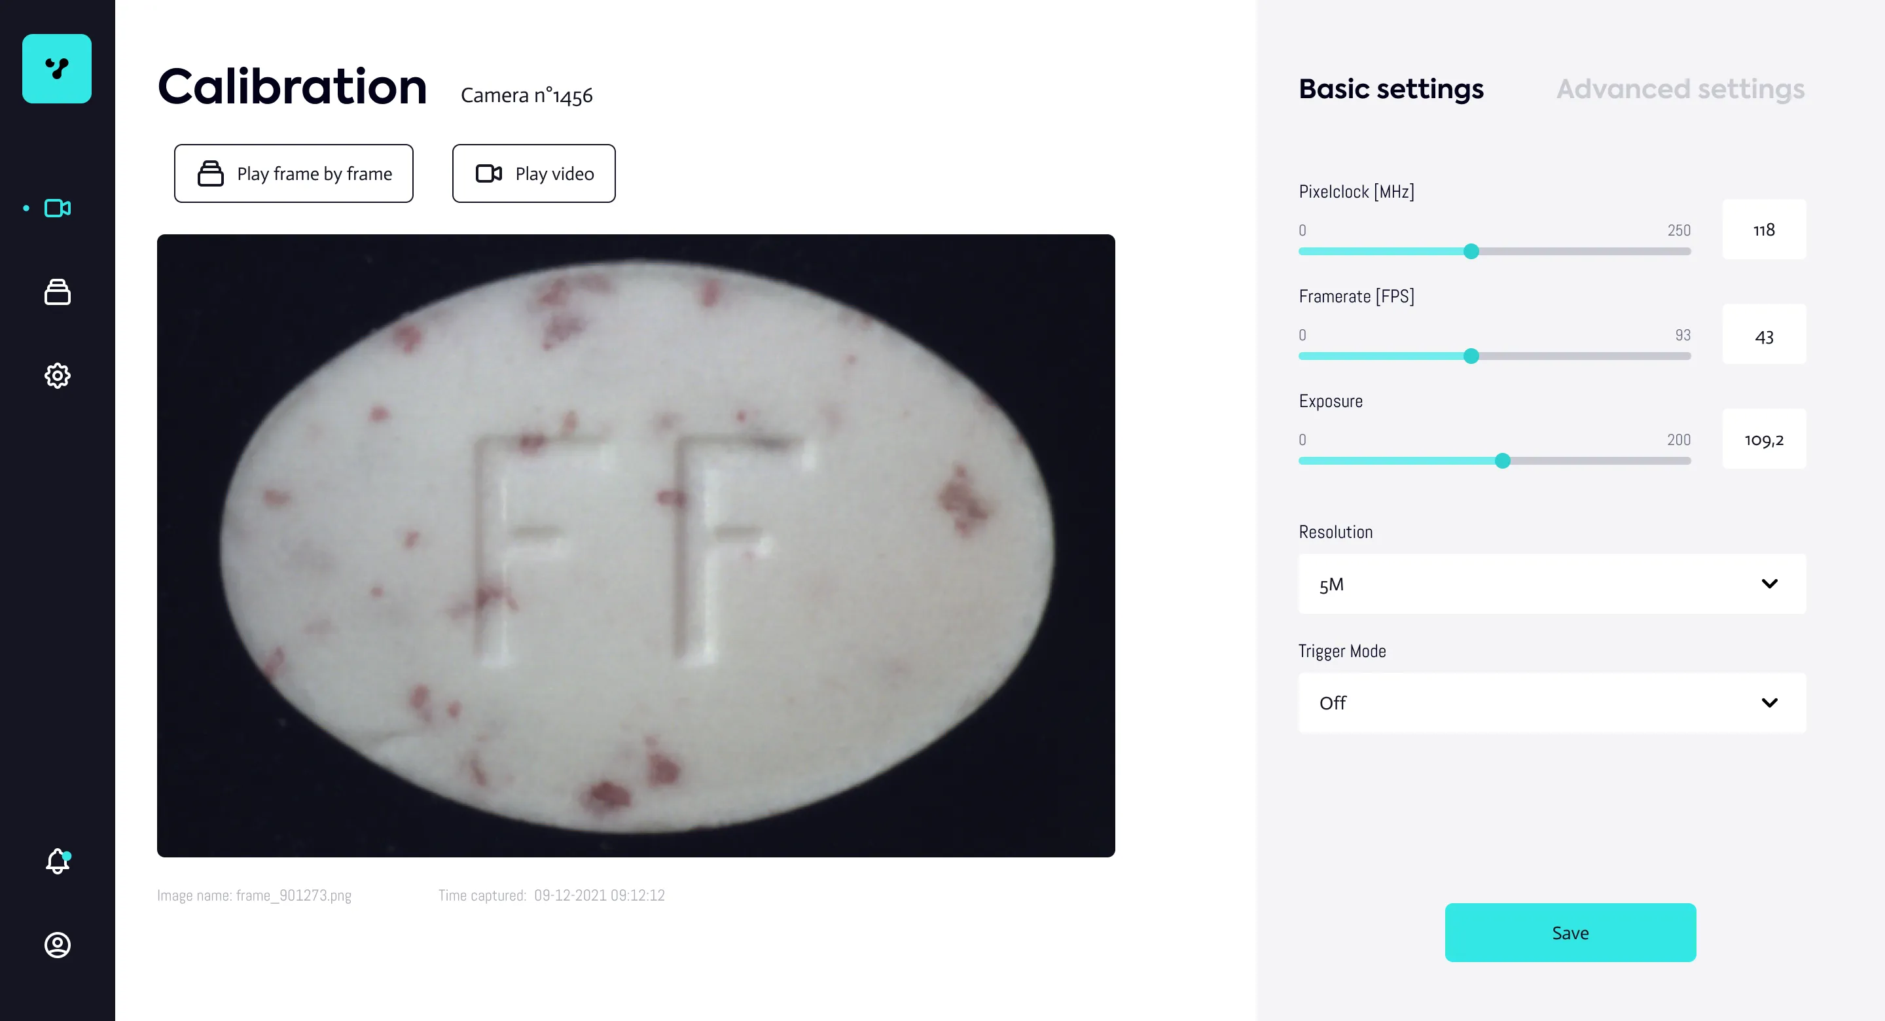Open settings gear in sidebar

pos(57,376)
